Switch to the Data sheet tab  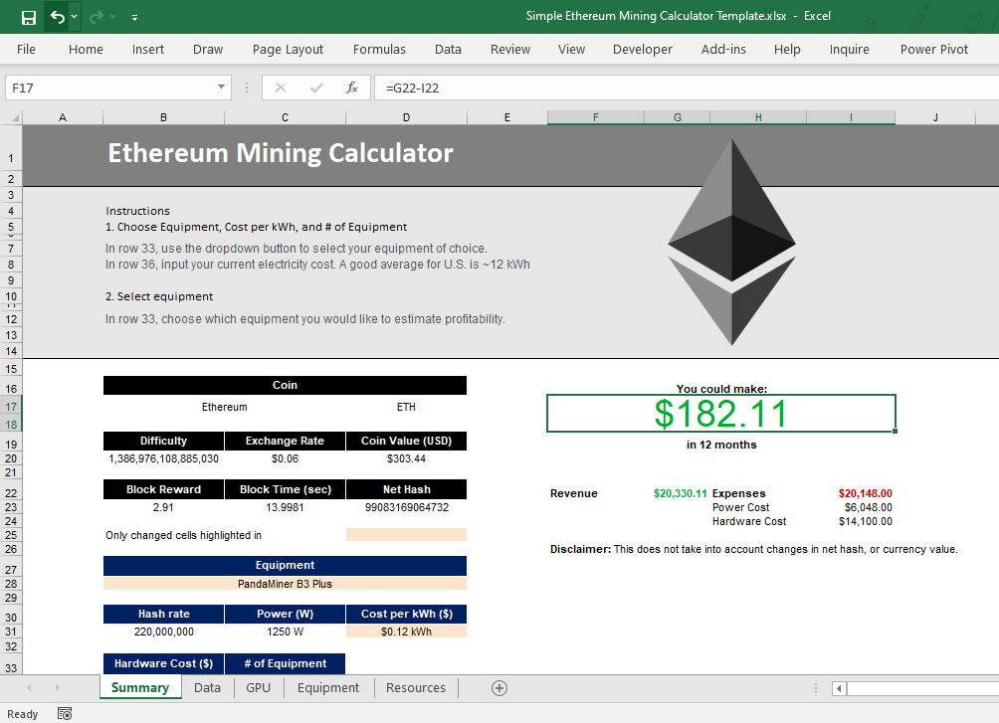pos(207,688)
